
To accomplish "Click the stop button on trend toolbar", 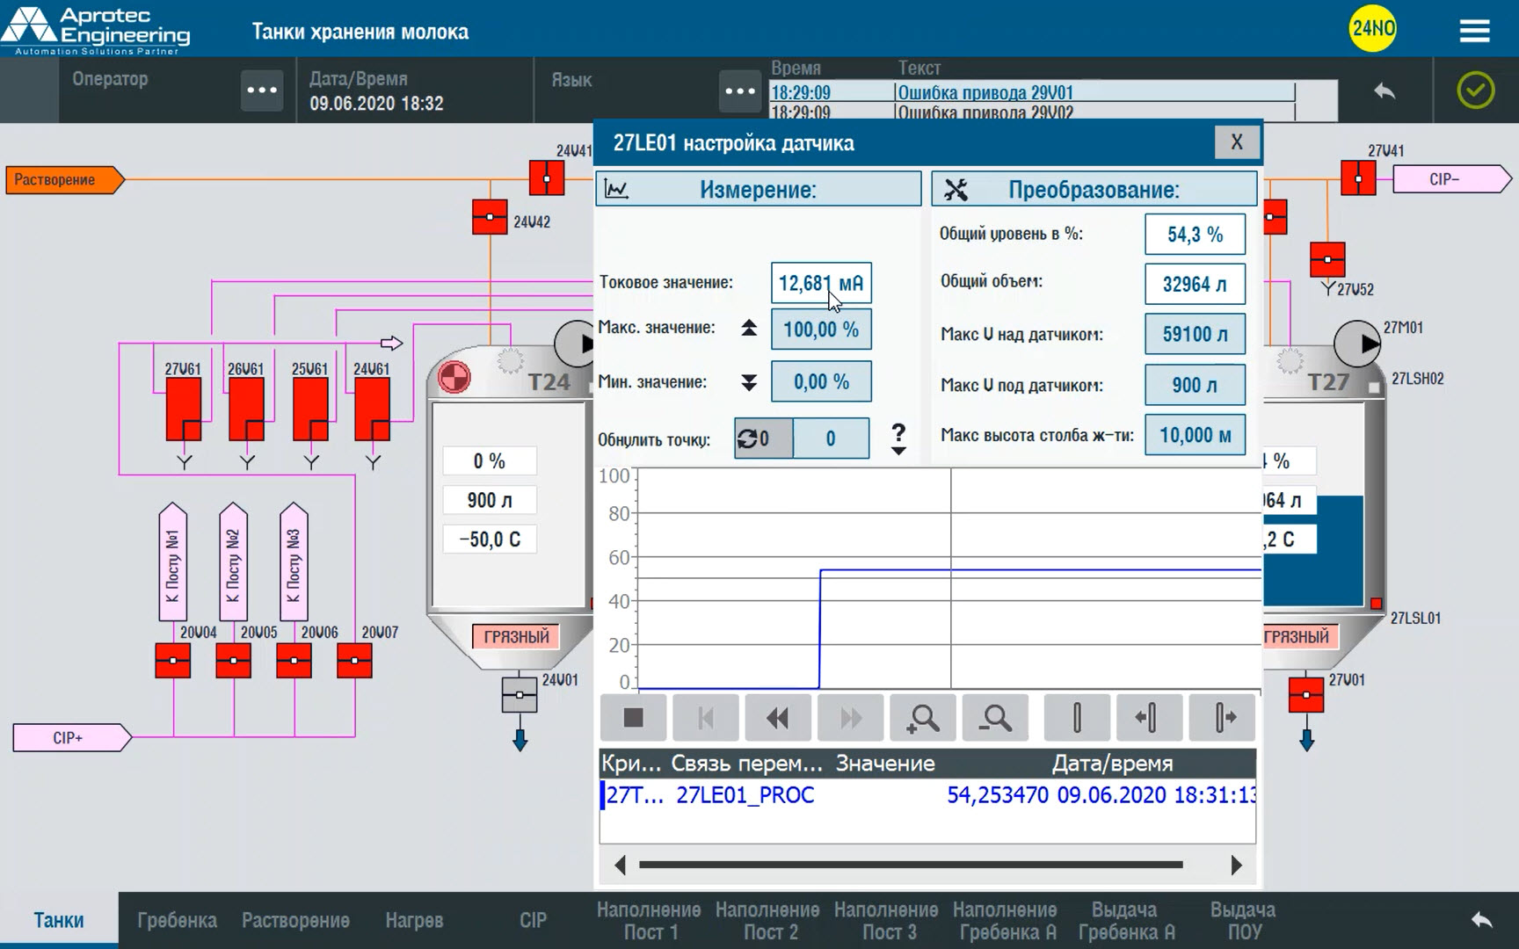I will 633,718.
